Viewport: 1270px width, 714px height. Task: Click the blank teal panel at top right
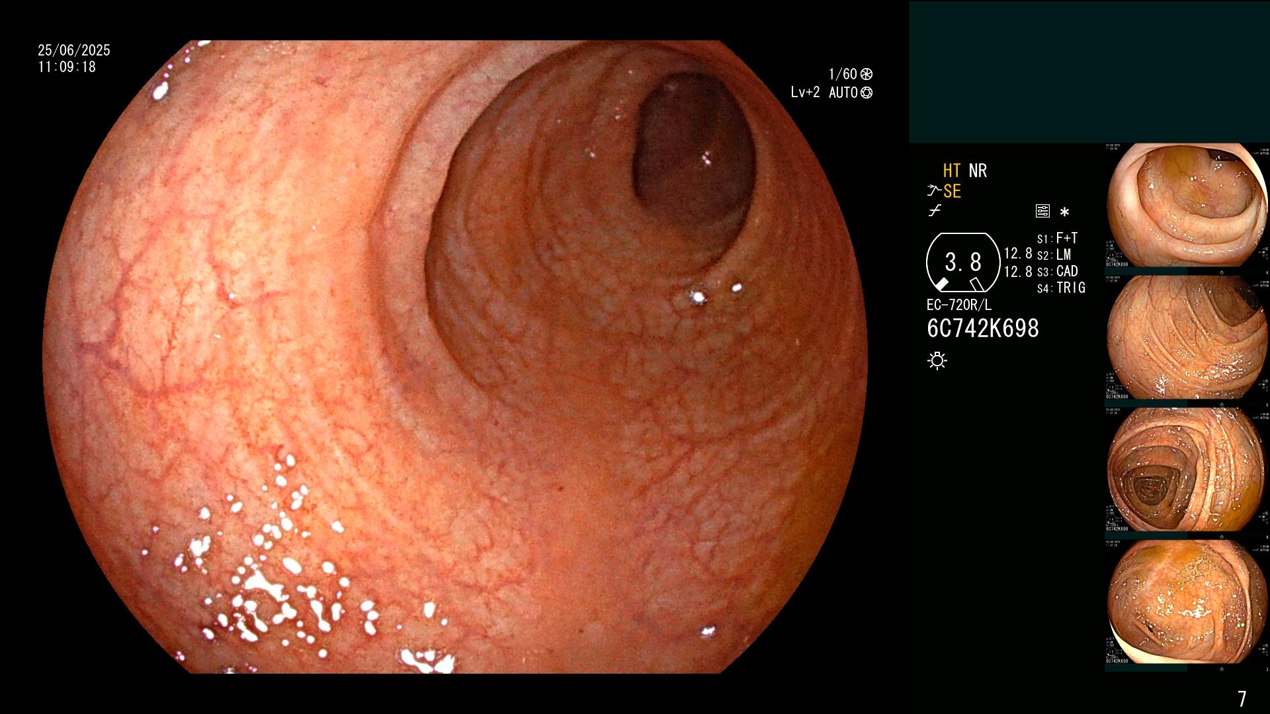[x=1089, y=72]
